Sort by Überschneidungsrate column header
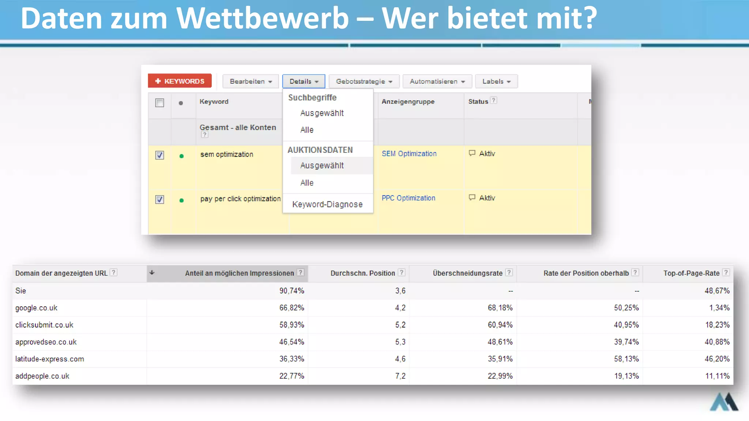 click(467, 273)
